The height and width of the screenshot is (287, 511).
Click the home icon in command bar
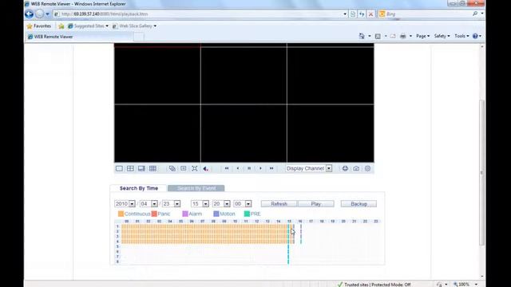click(362, 36)
